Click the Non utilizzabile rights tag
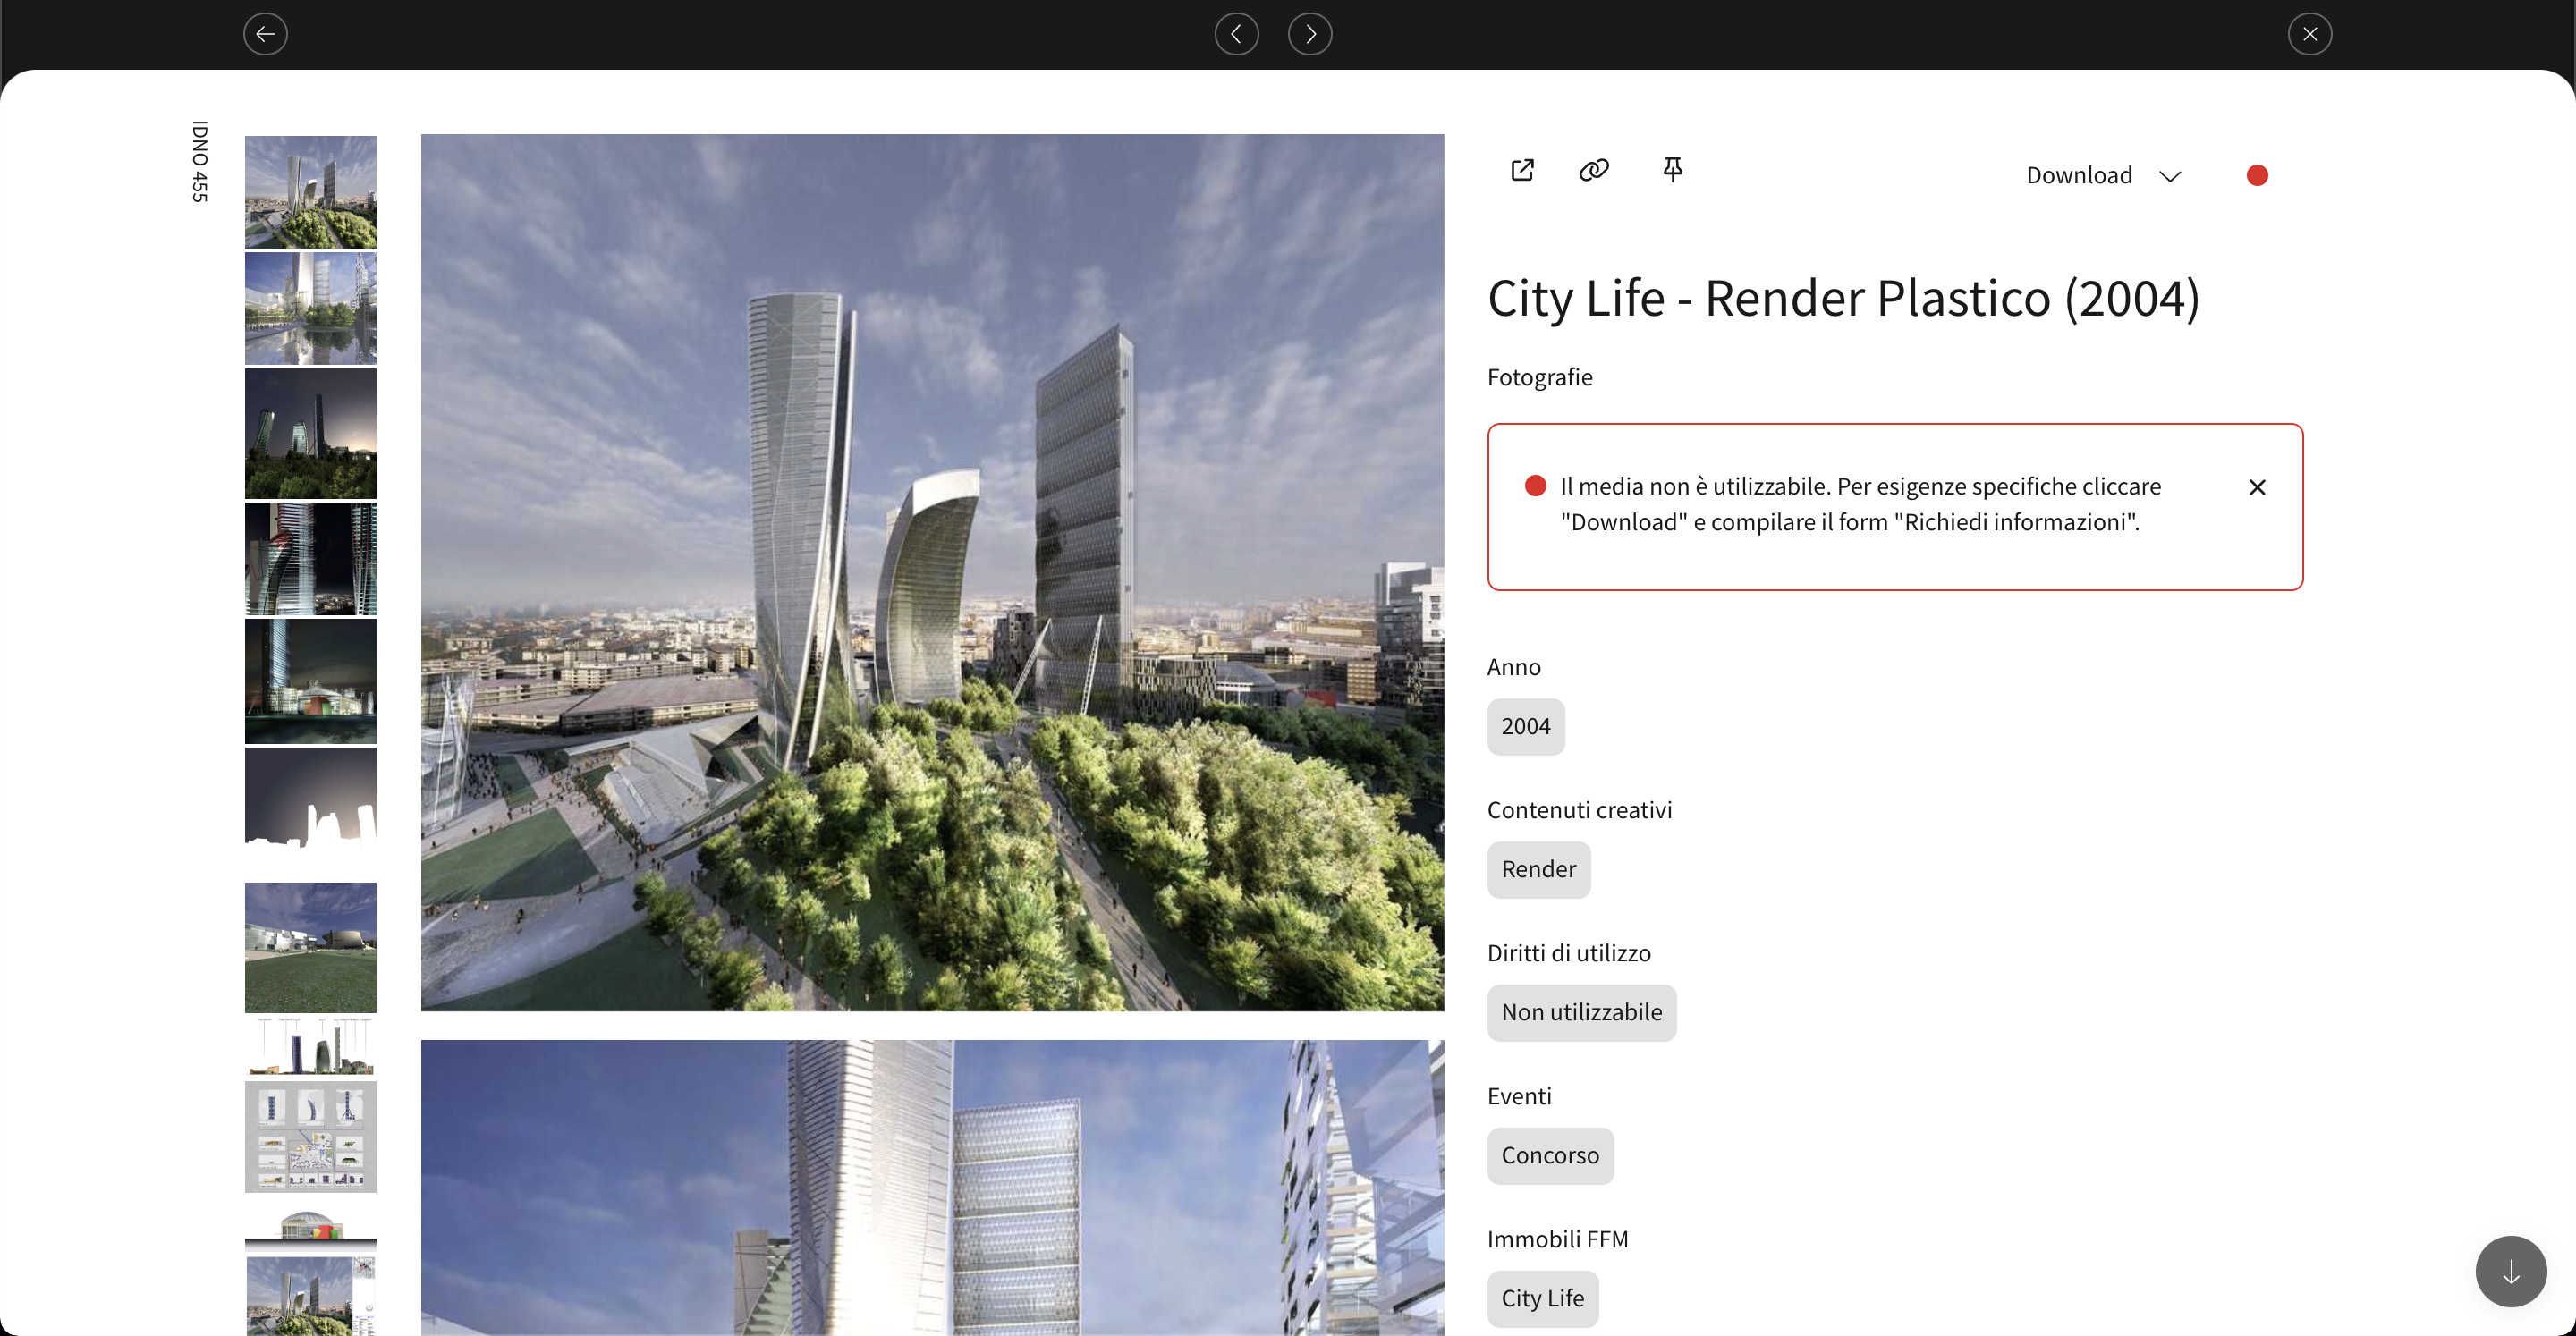Image resolution: width=2576 pixels, height=1336 pixels. [1581, 1012]
